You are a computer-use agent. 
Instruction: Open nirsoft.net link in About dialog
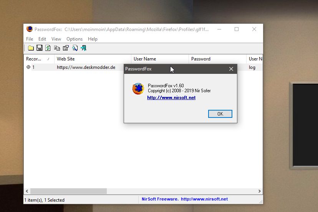click(171, 98)
